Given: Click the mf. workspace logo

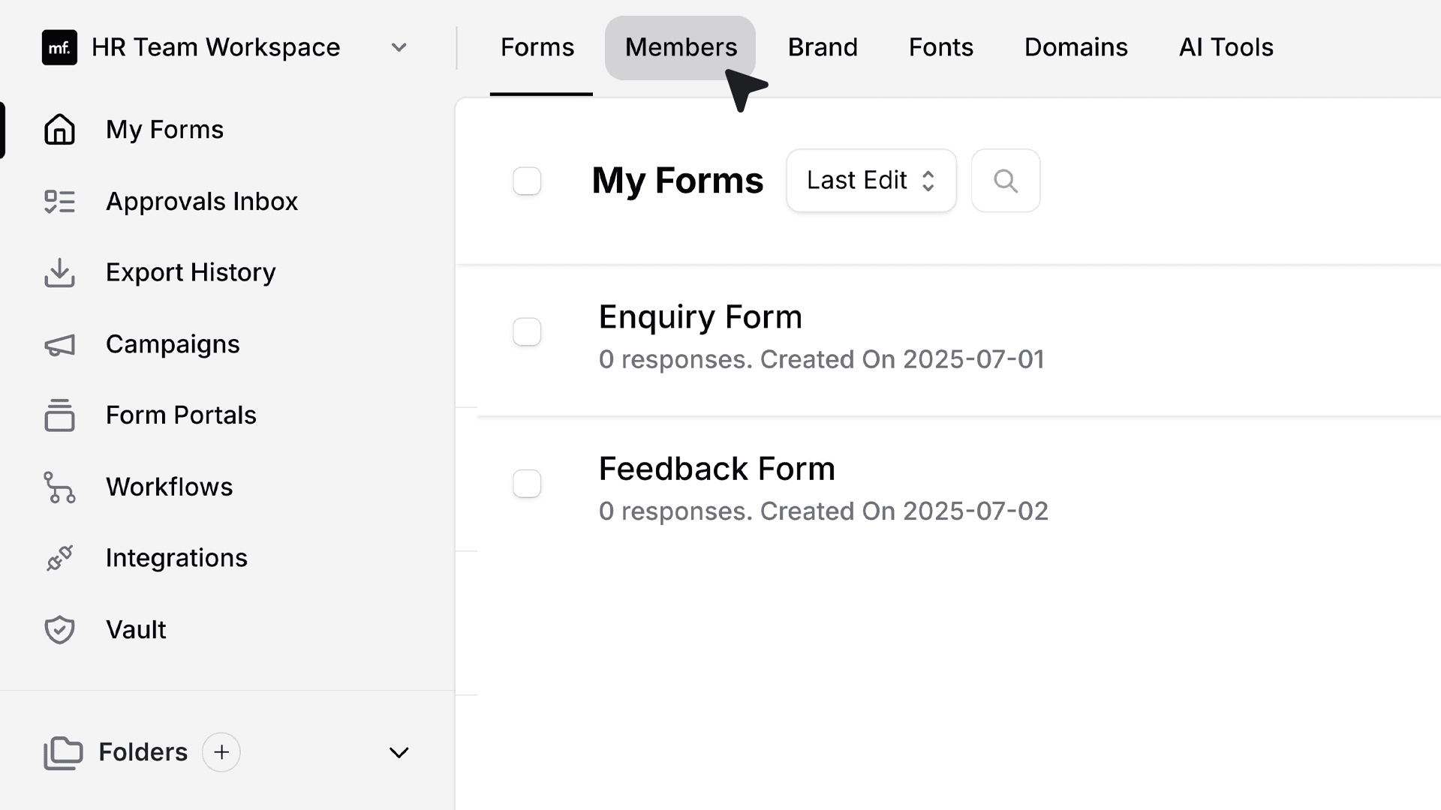Looking at the screenshot, I should pyautogui.click(x=59, y=47).
